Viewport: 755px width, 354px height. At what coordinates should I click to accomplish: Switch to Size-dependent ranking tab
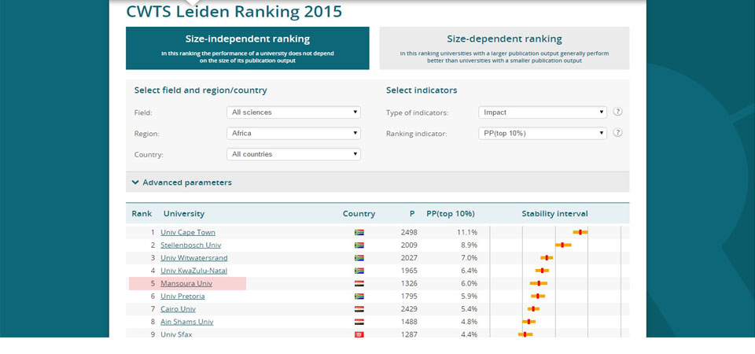(504, 48)
